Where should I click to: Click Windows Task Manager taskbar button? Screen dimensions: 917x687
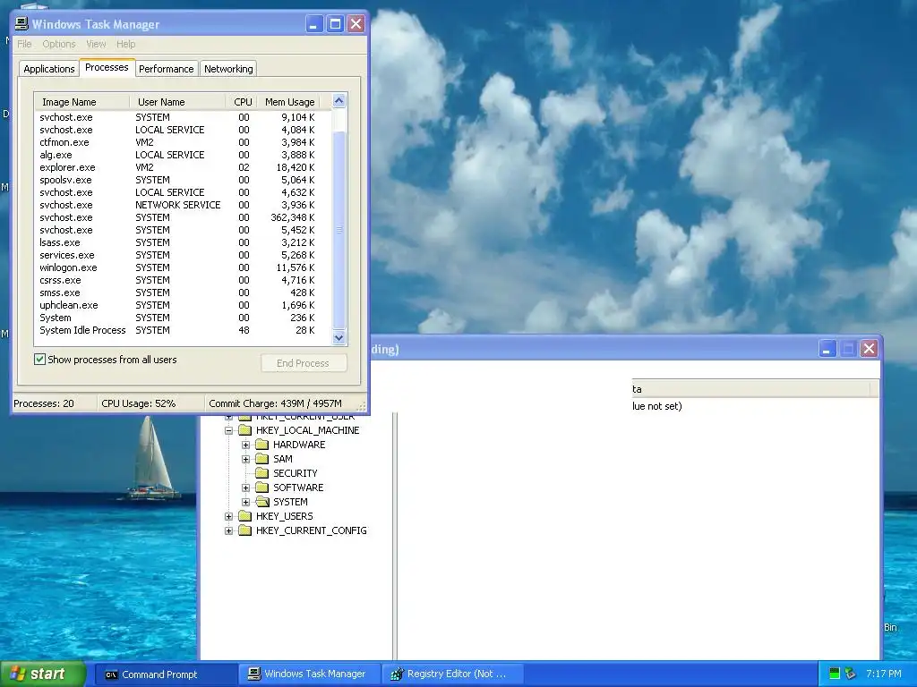click(310, 674)
